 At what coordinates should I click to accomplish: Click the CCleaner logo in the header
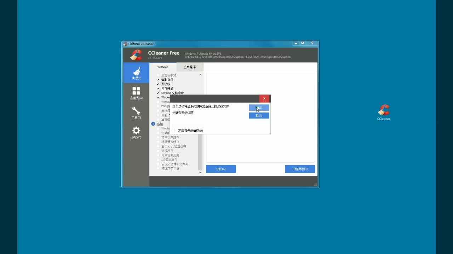(136, 55)
